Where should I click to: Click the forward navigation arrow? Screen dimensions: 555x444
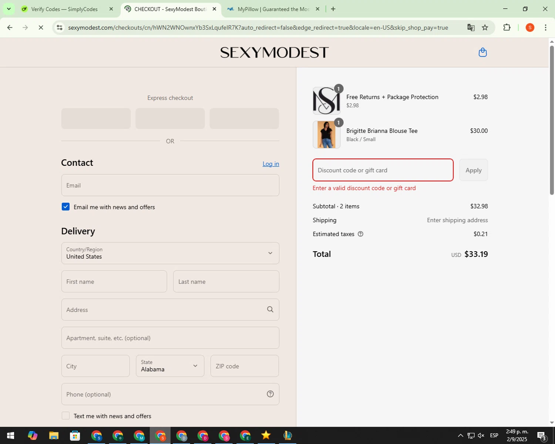[x=25, y=27]
